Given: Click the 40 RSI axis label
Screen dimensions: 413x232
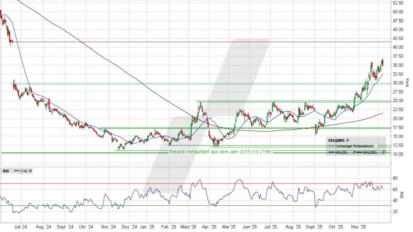Looking at the screenshot, I should click(x=395, y=201).
